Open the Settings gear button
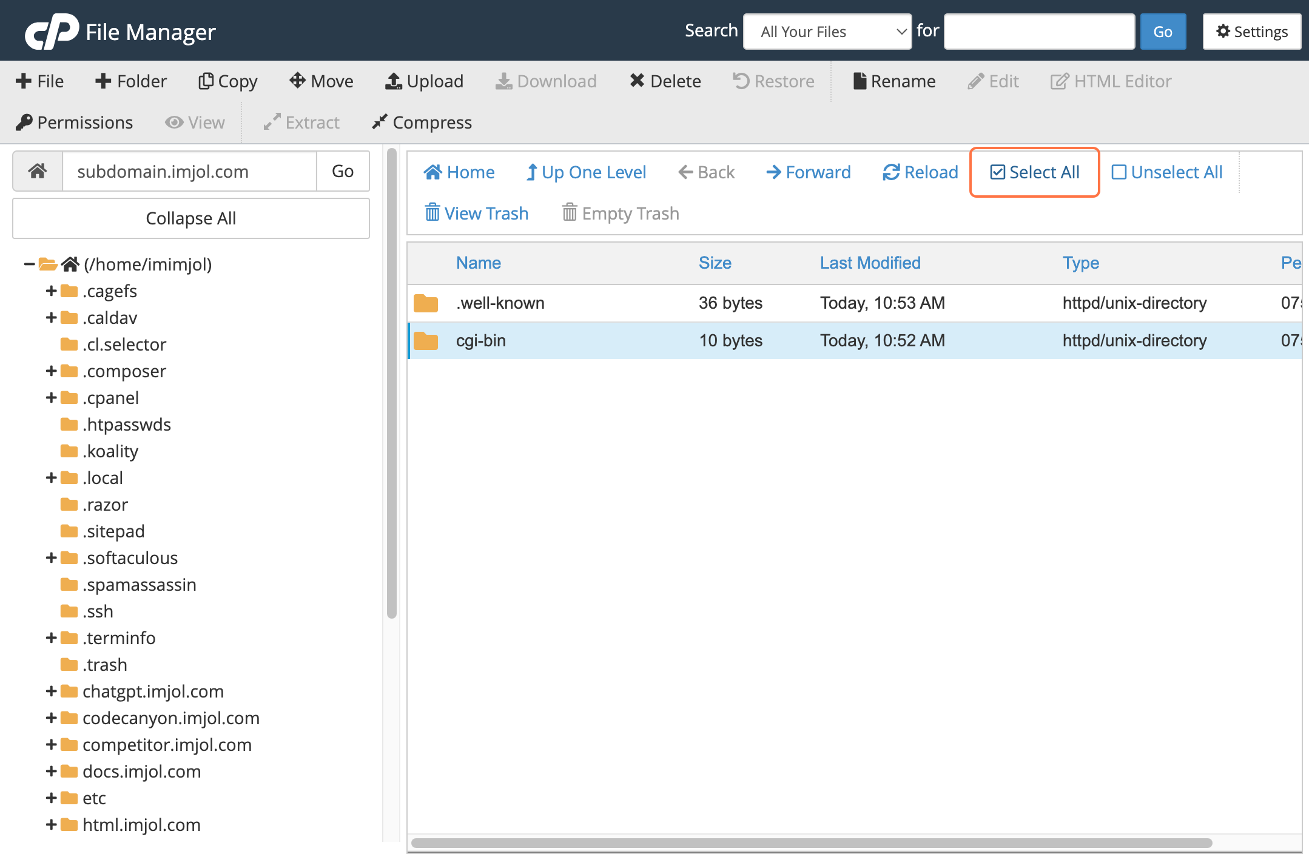The width and height of the screenshot is (1309, 854). click(1252, 32)
